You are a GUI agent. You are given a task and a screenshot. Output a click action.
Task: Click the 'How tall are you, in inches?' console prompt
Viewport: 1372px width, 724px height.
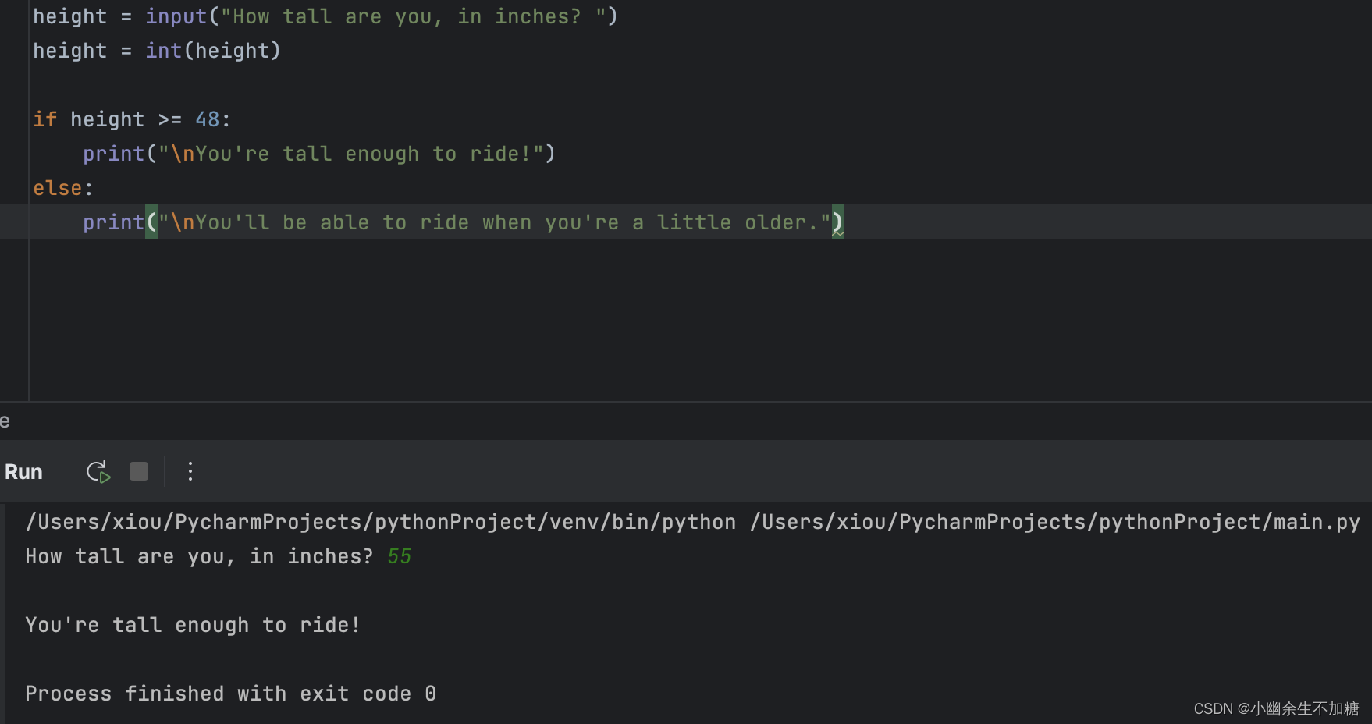point(200,556)
